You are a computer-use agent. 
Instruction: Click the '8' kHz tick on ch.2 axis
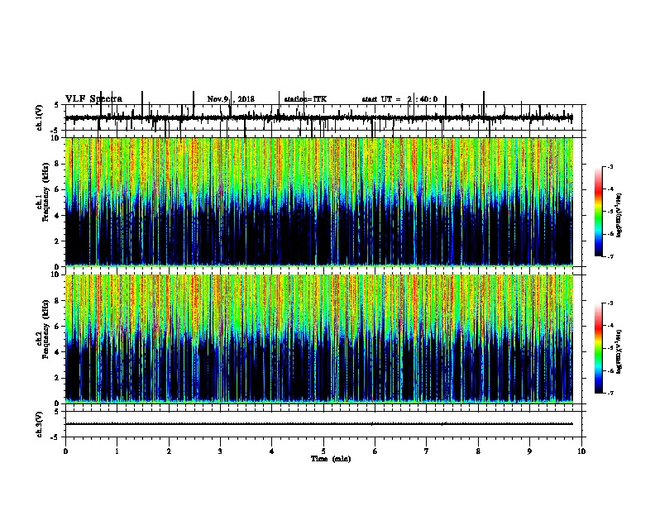point(58,301)
